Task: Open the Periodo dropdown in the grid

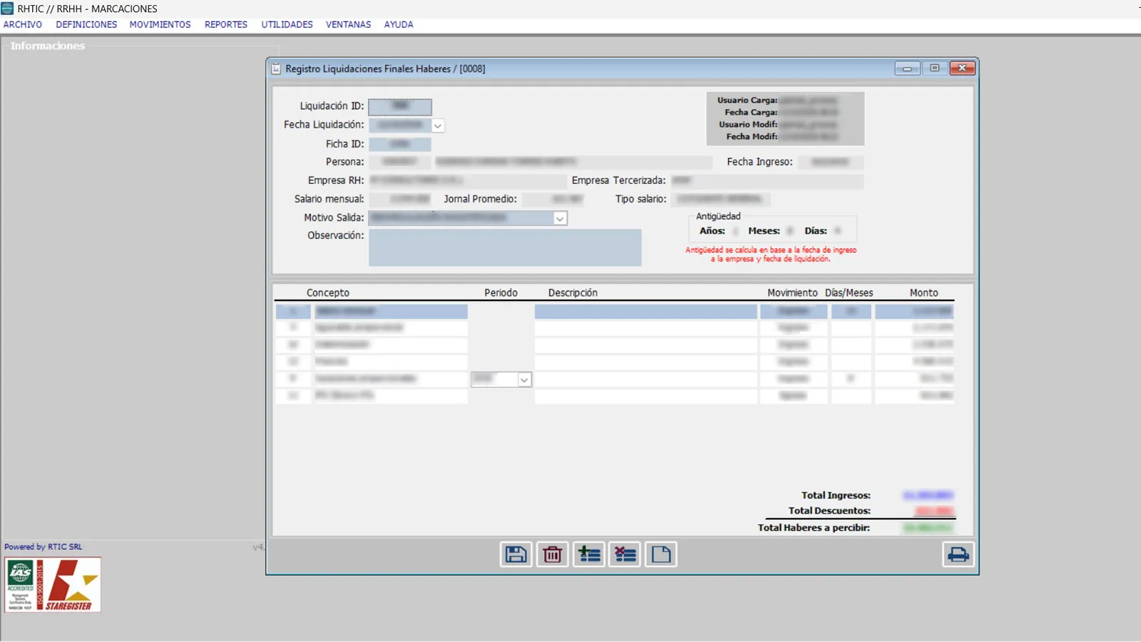Action: click(524, 379)
